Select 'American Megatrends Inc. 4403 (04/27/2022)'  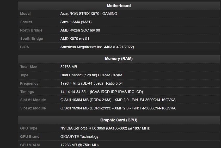point(97,47)
